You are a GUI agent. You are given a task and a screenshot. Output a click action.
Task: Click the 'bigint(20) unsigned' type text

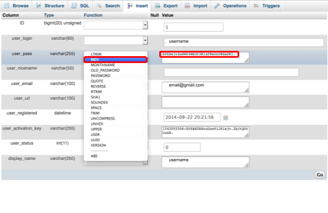tap(63, 23)
